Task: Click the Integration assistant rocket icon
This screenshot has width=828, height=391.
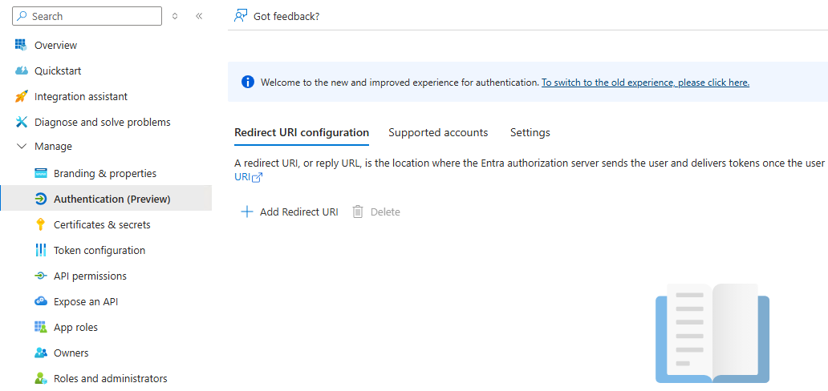Action: pyautogui.click(x=21, y=97)
